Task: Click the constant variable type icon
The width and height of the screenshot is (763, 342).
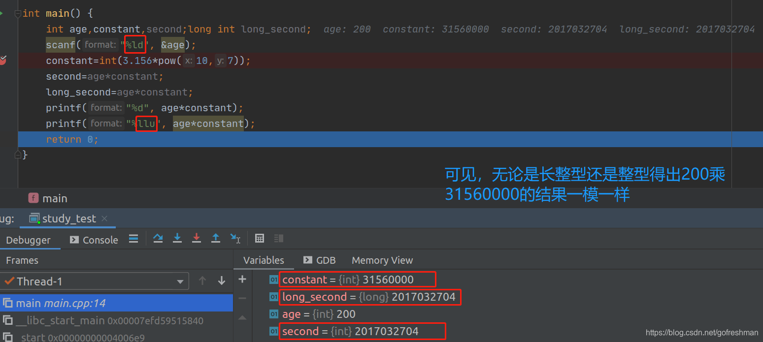Action: [x=273, y=280]
